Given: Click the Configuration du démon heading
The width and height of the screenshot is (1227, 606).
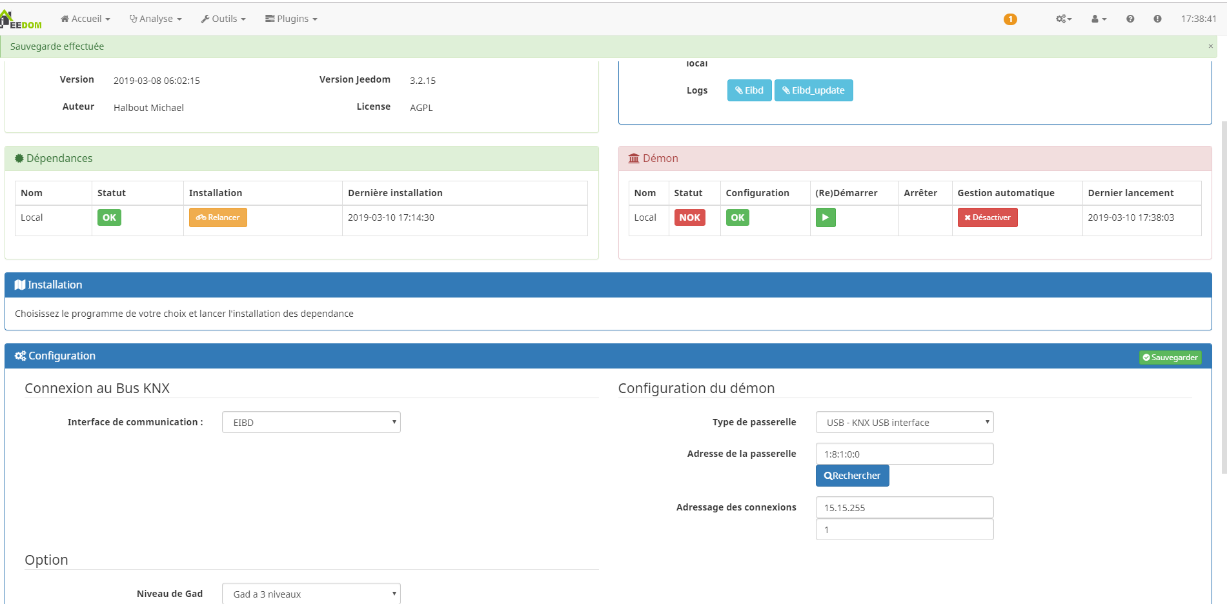Looking at the screenshot, I should tap(696, 388).
